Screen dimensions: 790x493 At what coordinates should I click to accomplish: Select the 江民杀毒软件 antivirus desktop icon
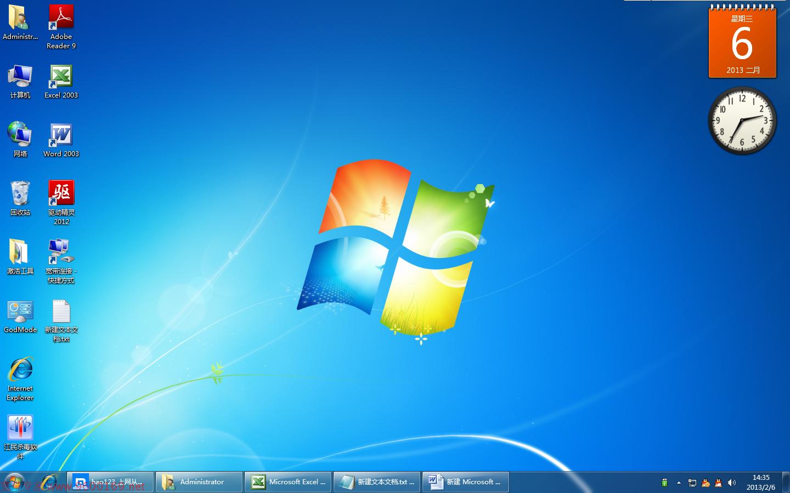20,437
